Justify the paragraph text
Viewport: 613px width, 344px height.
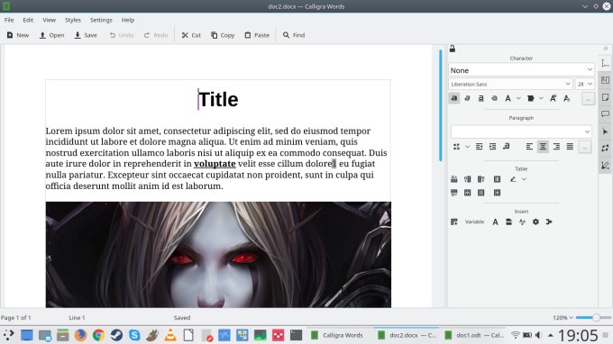coord(570,147)
